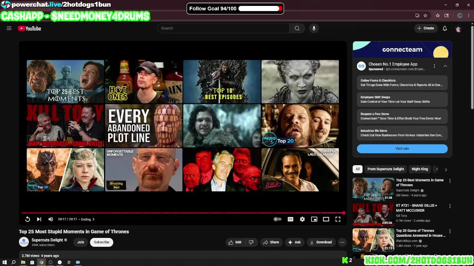This screenshot has height=266, width=474.
Task: Enter full screen mode
Action: 338,219
